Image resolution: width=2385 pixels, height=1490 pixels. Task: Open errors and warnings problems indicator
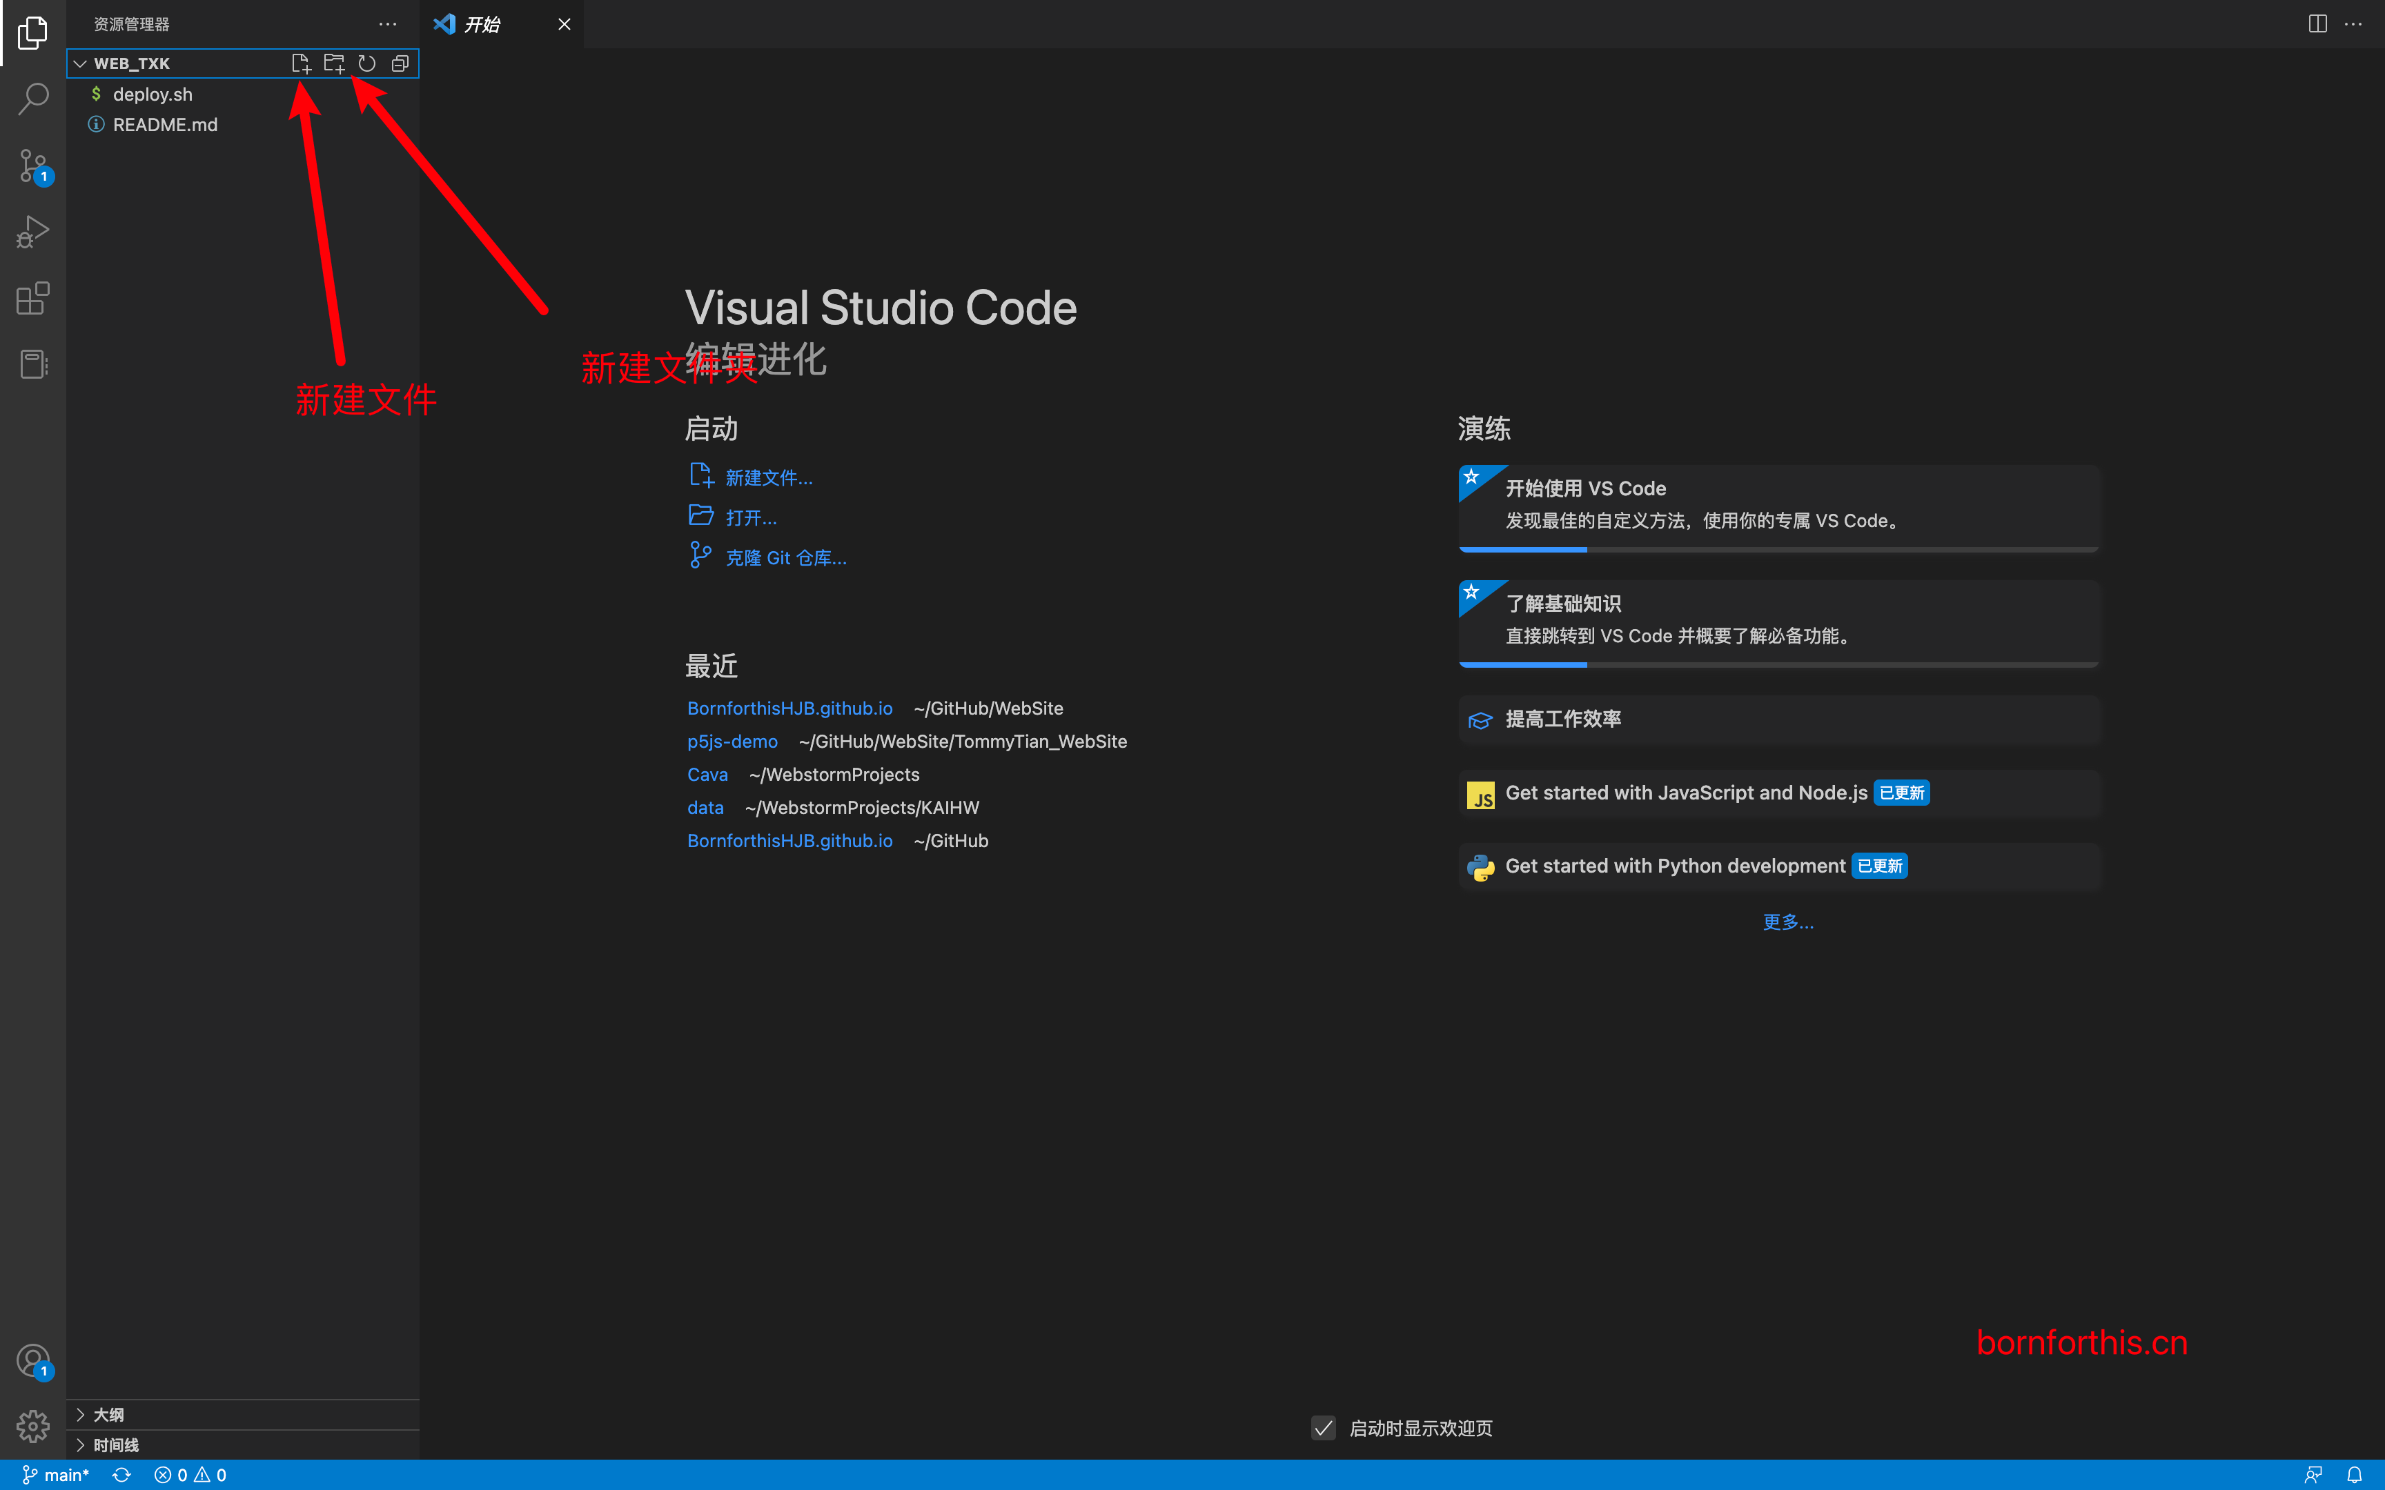(x=190, y=1476)
